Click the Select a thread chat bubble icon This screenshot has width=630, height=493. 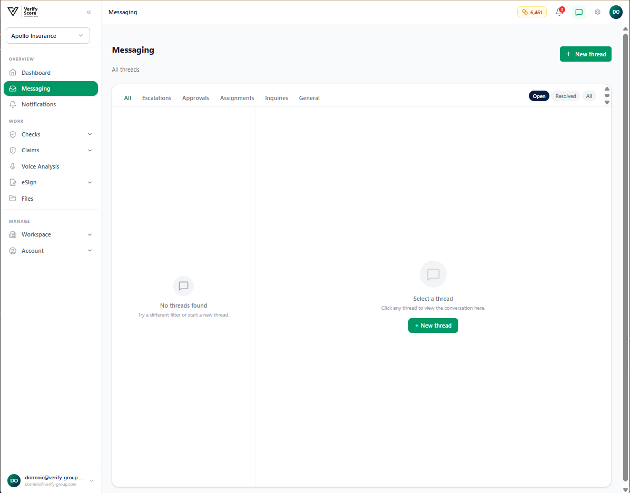point(433,274)
